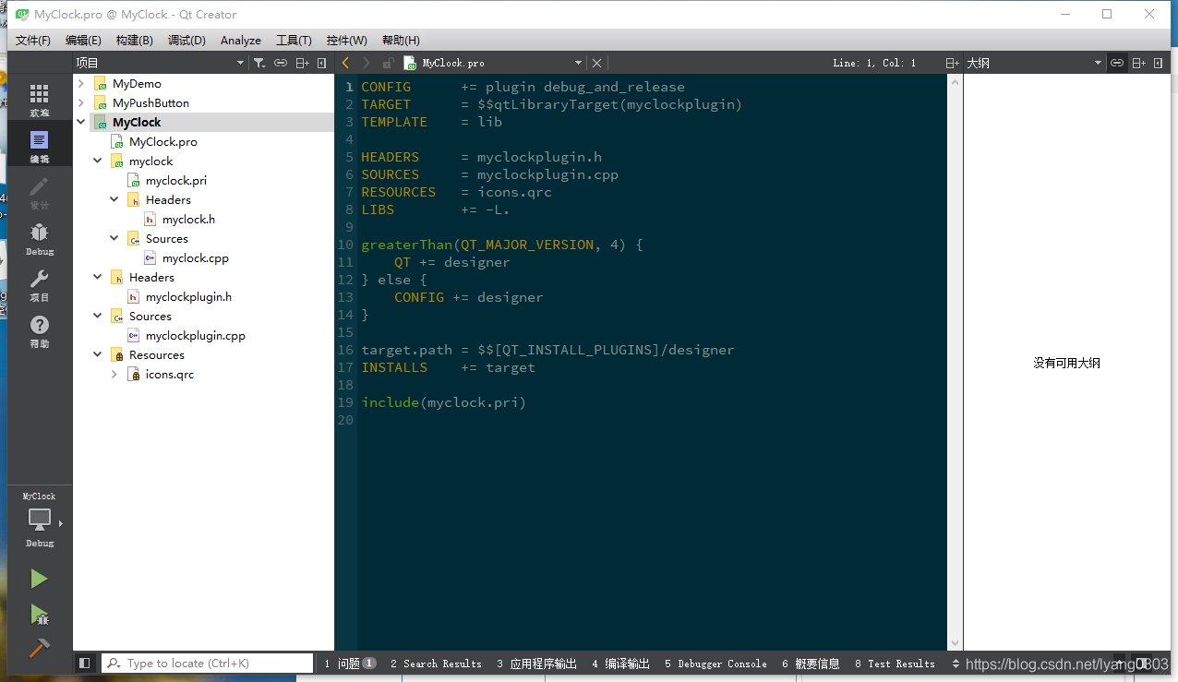Open the Design mode pencil icon
This screenshot has height=682, width=1178.
point(40,192)
